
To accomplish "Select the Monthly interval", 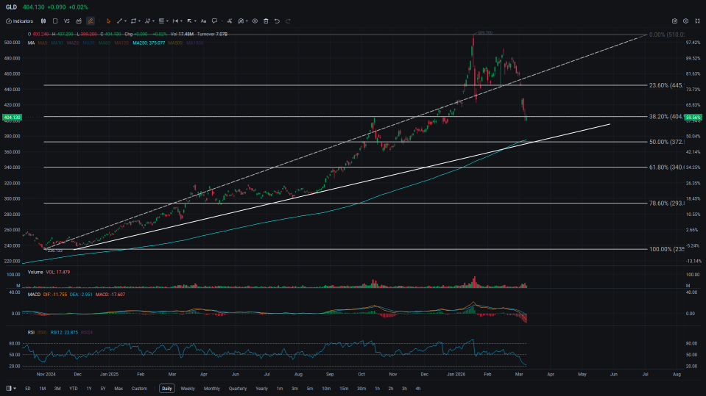I will [x=211, y=389].
